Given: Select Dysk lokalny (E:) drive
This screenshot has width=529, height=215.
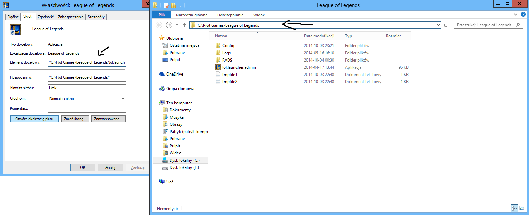Looking at the screenshot, I should 184,167.
